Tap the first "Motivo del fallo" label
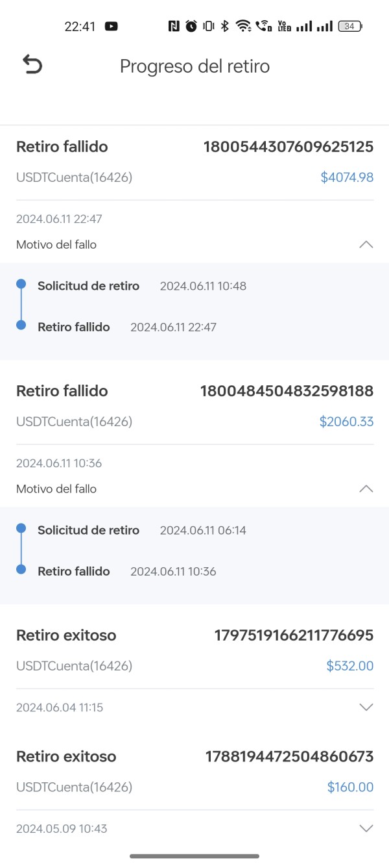This screenshot has width=389, height=866. (x=56, y=245)
